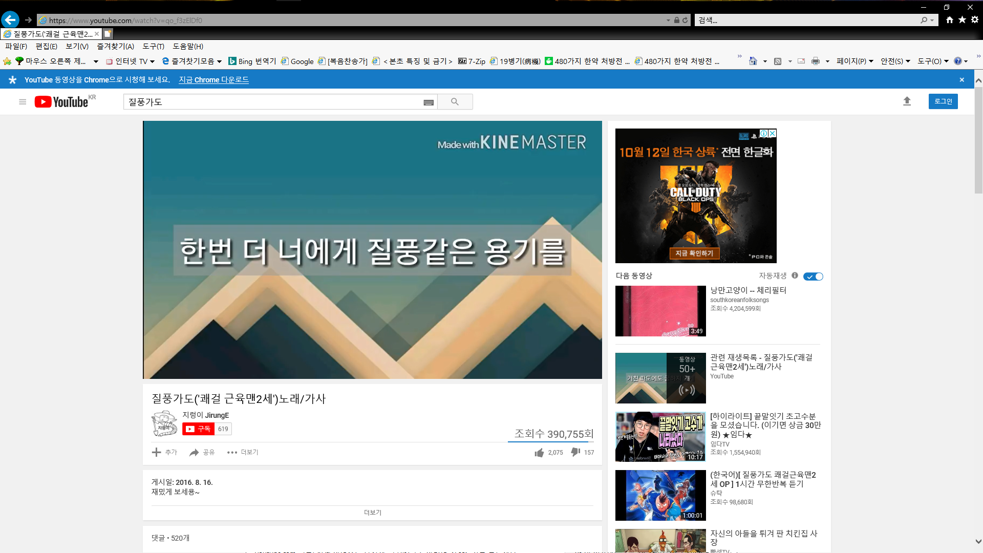This screenshot has width=983, height=553.
Task: Expand the printer options dropdown arrow
Action: [827, 61]
